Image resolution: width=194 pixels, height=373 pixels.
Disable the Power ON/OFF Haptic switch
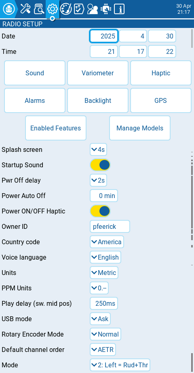click(100, 211)
